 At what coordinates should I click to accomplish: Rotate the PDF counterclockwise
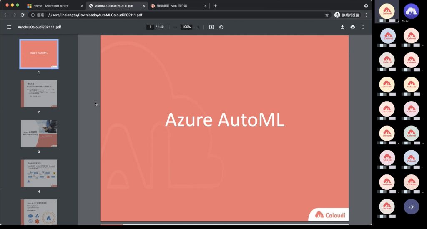(221, 27)
